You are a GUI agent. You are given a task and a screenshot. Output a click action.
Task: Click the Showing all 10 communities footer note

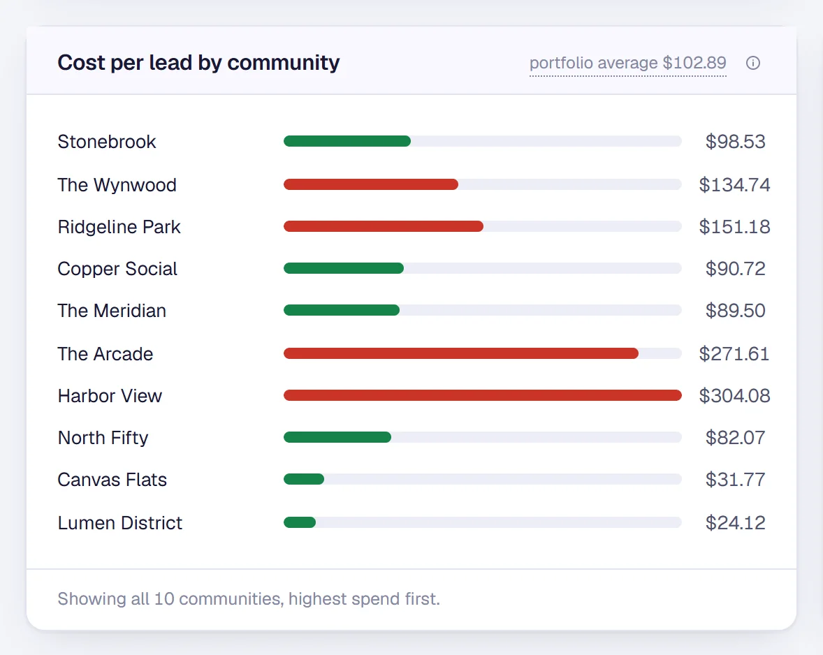pos(249,599)
